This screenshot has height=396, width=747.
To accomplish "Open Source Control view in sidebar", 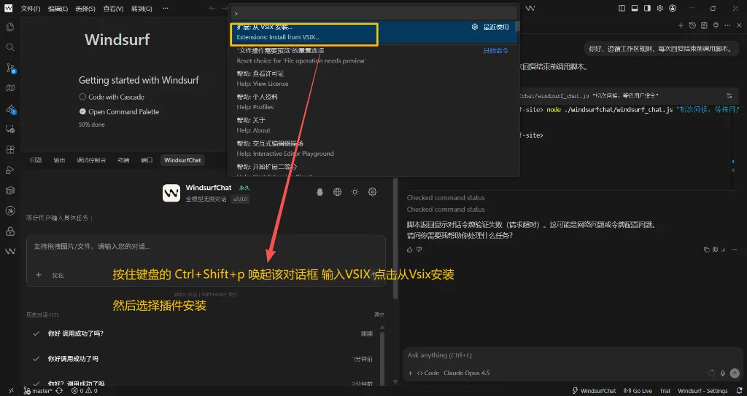I will click(x=10, y=68).
